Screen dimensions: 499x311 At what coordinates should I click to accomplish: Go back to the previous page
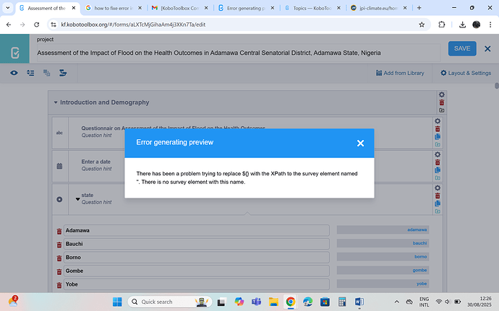(x=9, y=25)
